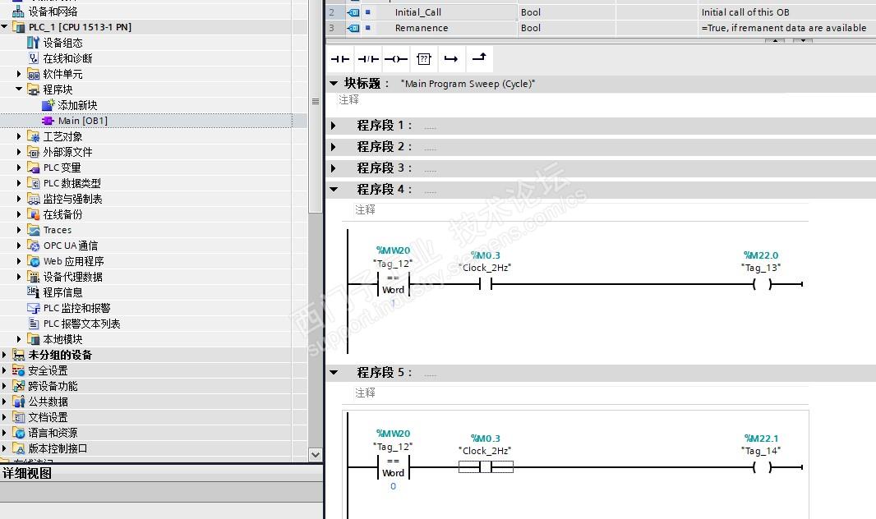Click the 详细视图 detail view header
876x519 pixels.
click(x=161, y=473)
